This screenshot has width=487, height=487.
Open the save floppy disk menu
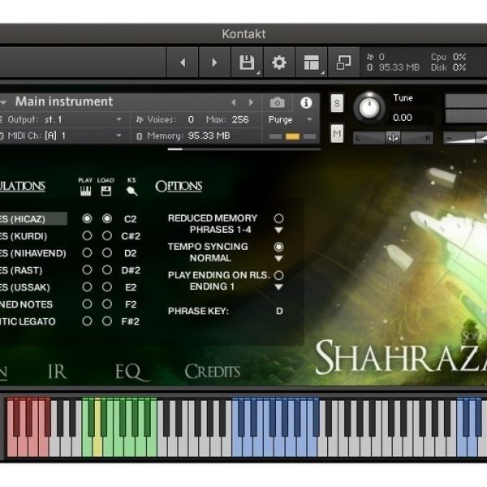pyautogui.click(x=248, y=62)
